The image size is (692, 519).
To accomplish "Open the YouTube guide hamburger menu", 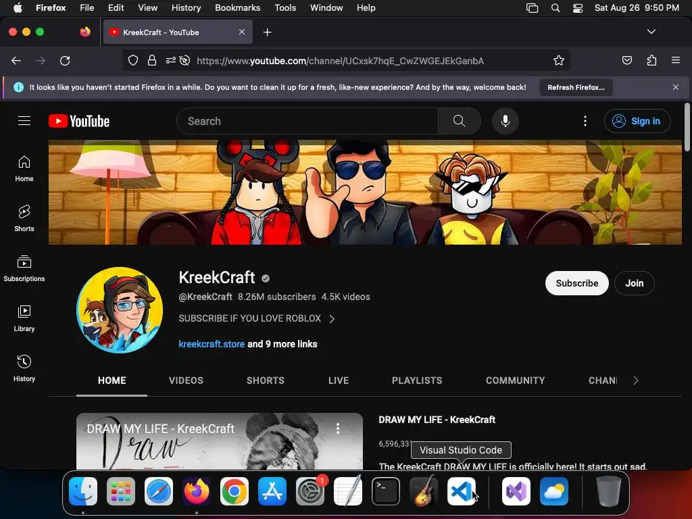I will point(24,121).
